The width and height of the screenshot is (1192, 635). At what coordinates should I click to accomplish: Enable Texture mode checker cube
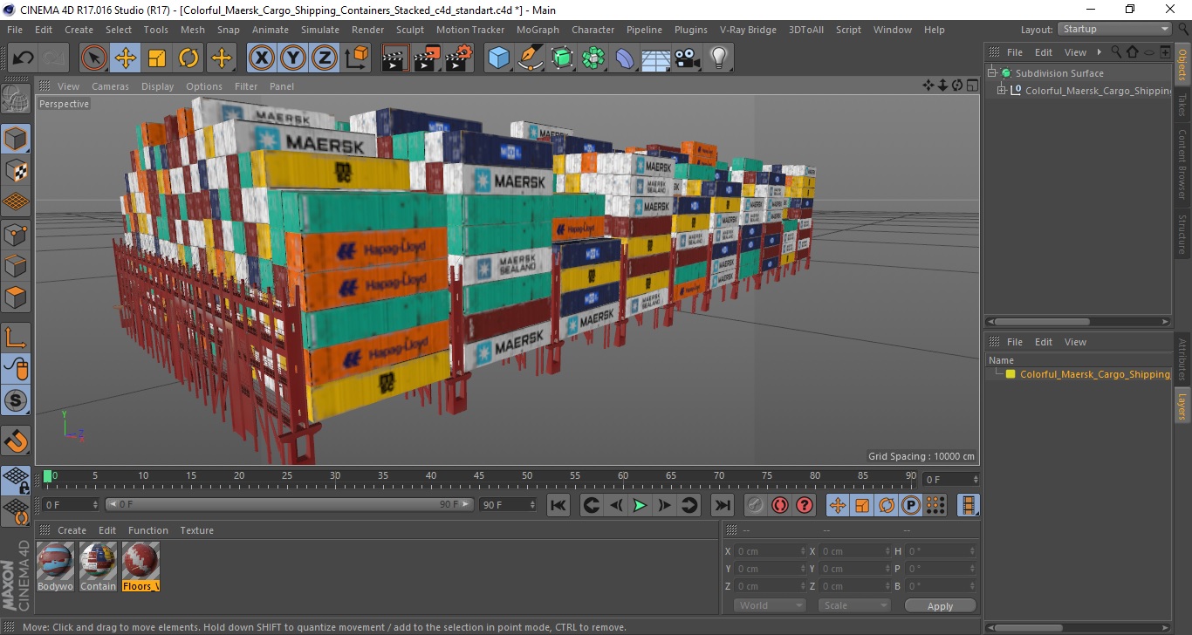point(16,171)
